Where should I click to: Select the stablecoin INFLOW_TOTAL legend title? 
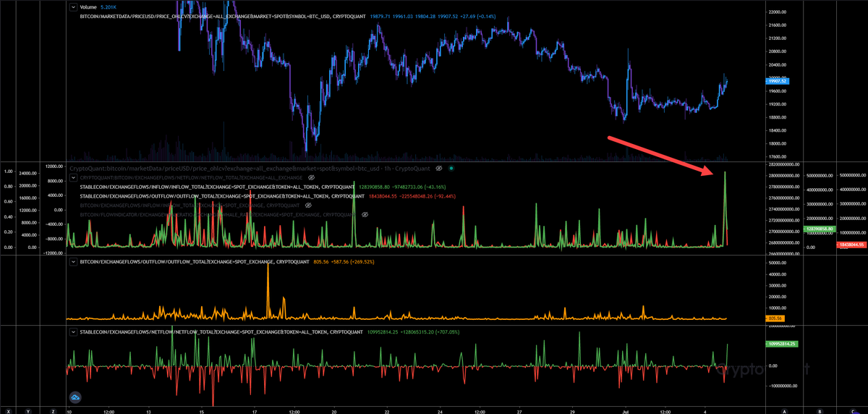click(217, 187)
